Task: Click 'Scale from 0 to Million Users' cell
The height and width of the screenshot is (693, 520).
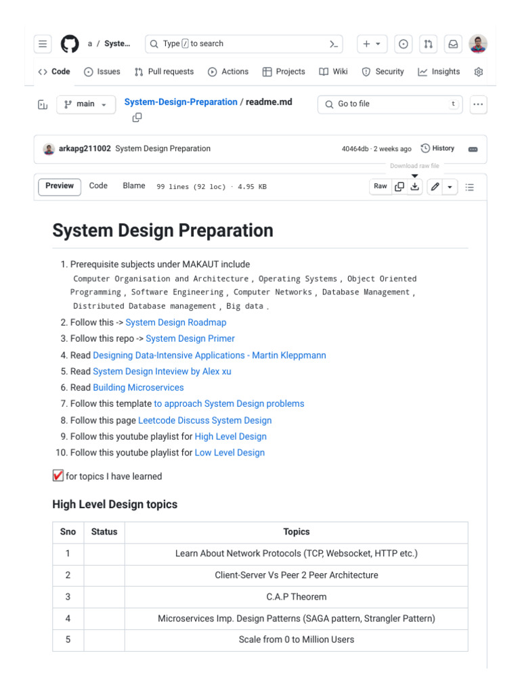Action: coord(297,640)
